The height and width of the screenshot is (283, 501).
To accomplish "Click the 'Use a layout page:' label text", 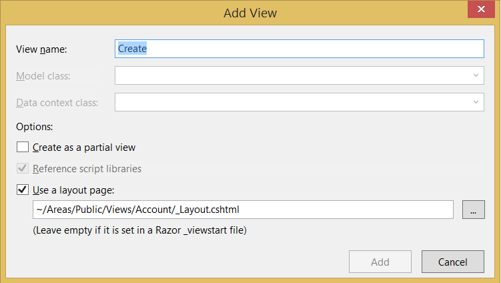I will 78,190.
